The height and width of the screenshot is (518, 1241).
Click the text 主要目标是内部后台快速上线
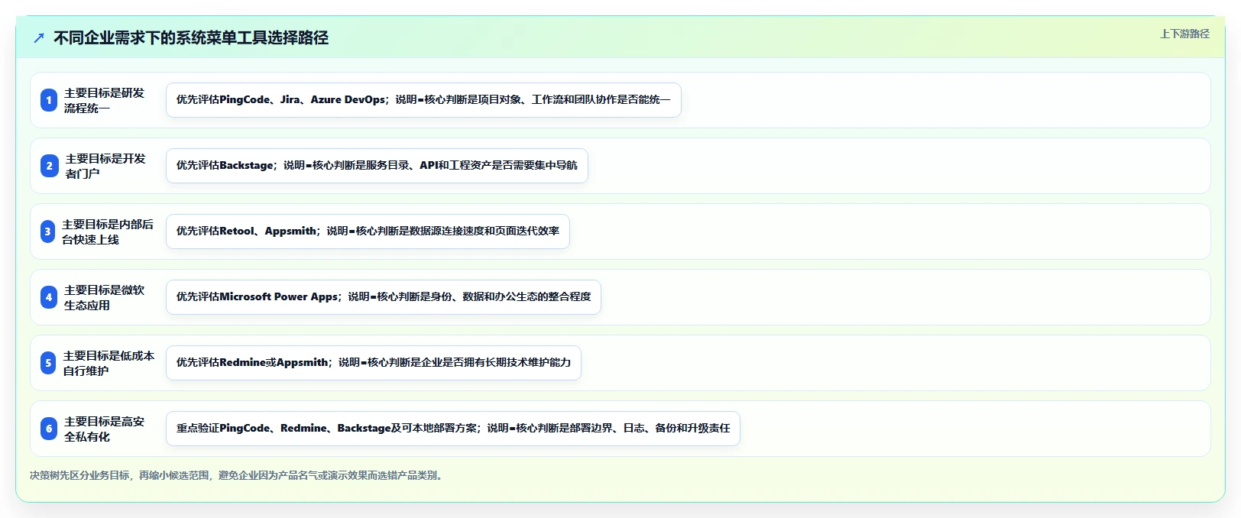click(x=108, y=231)
